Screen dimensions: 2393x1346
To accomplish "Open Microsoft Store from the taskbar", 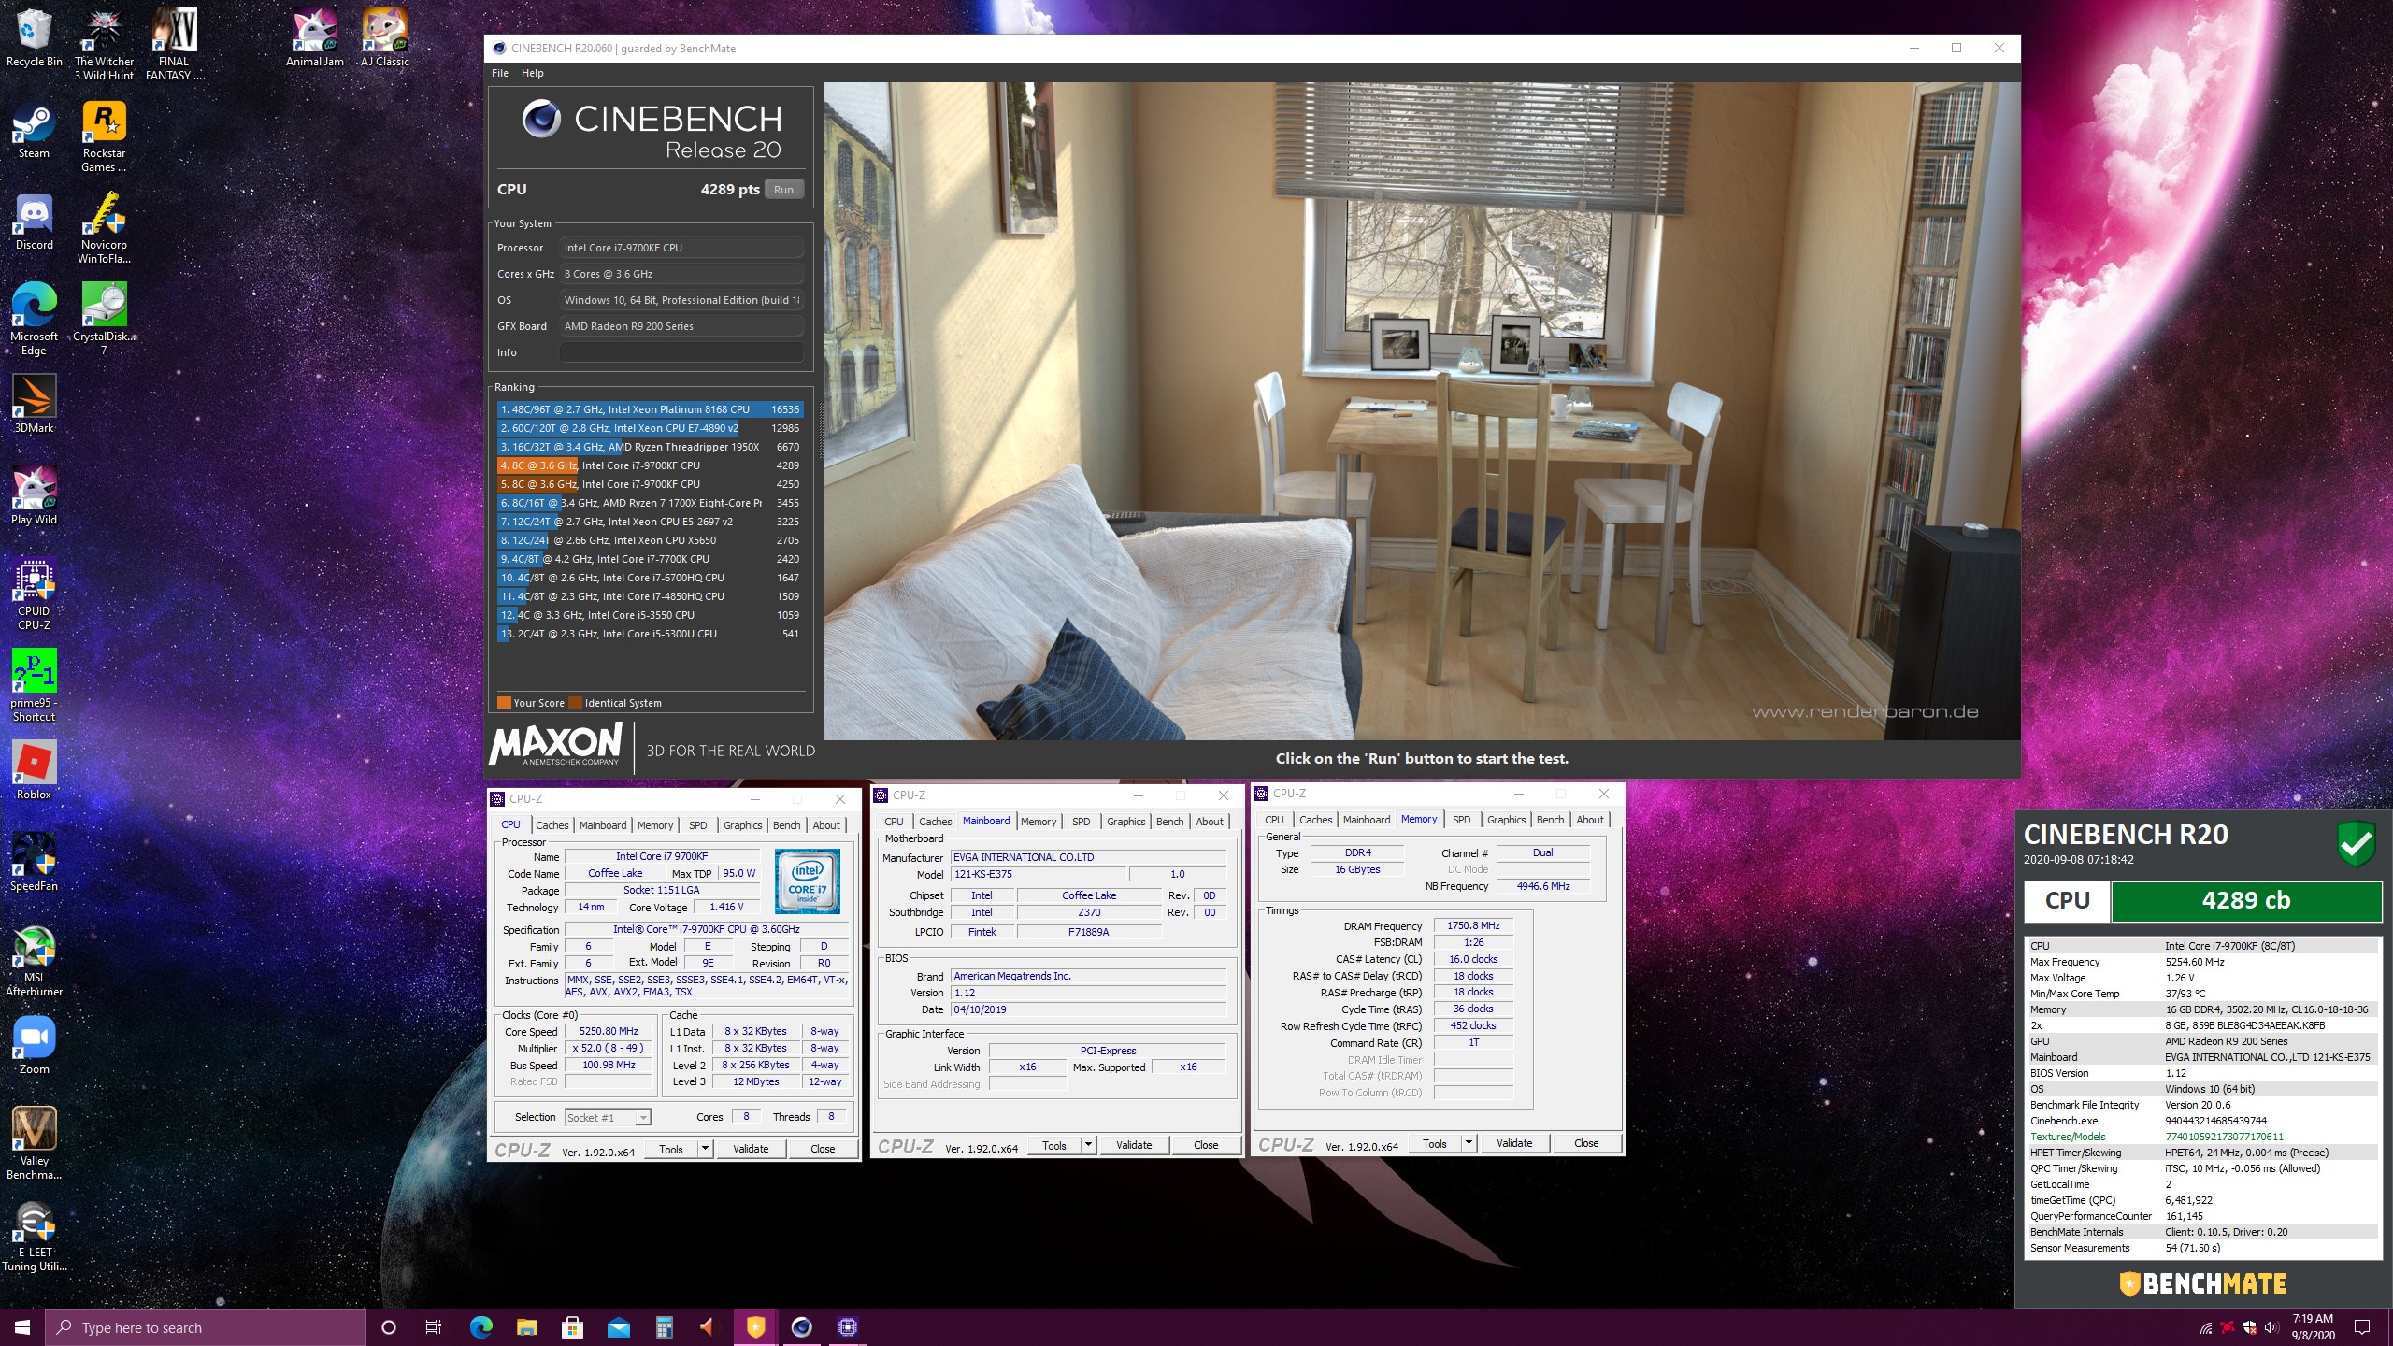I will tap(572, 1326).
